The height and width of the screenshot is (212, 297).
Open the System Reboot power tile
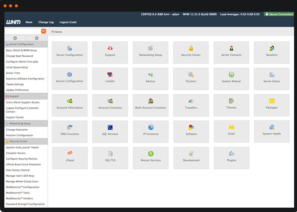click(231, 79)
